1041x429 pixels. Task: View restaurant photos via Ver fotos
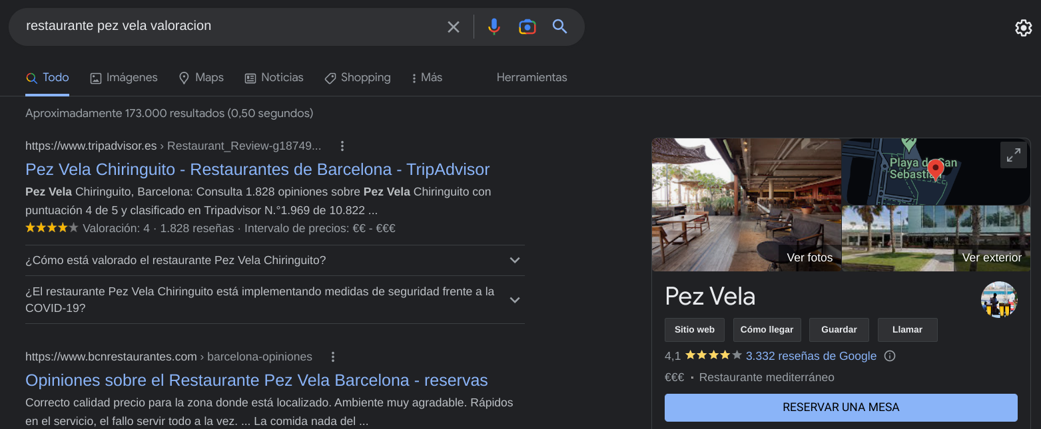[x=747, y=204]
